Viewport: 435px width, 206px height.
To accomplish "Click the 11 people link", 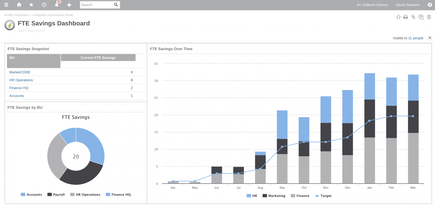I will click(x=415, y=38).
